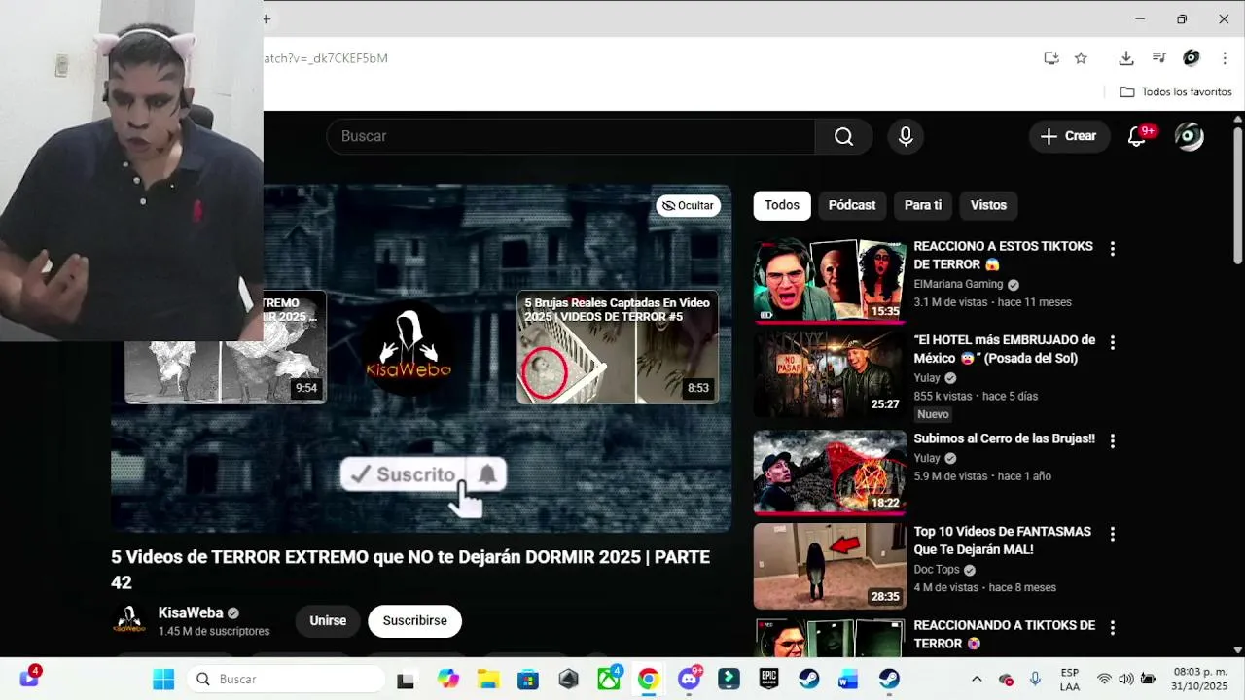Open Windows Start menu

click(x=163, y=680)
